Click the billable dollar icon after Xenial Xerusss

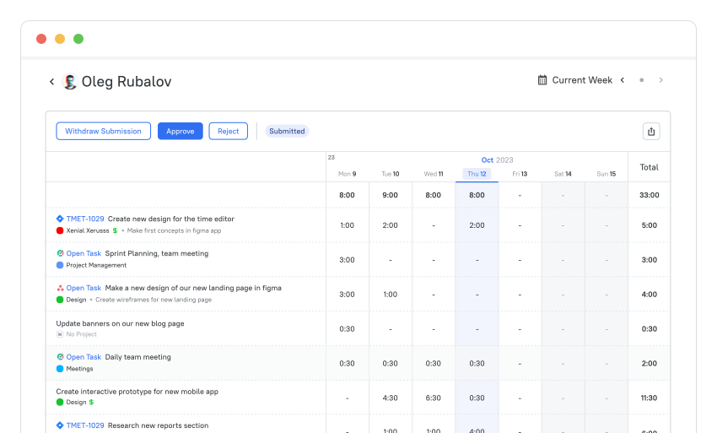tap(116, 230)
